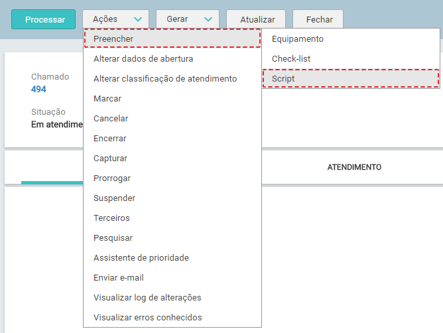Select the Capturar menu entry
The width and height of the screenshot is (443, 333).
(x=172, y=159)
